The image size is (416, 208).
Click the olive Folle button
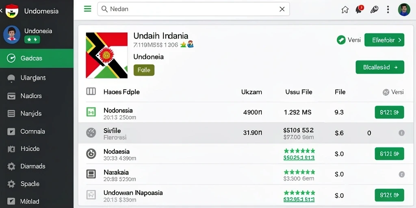click(x=144, y=70)
